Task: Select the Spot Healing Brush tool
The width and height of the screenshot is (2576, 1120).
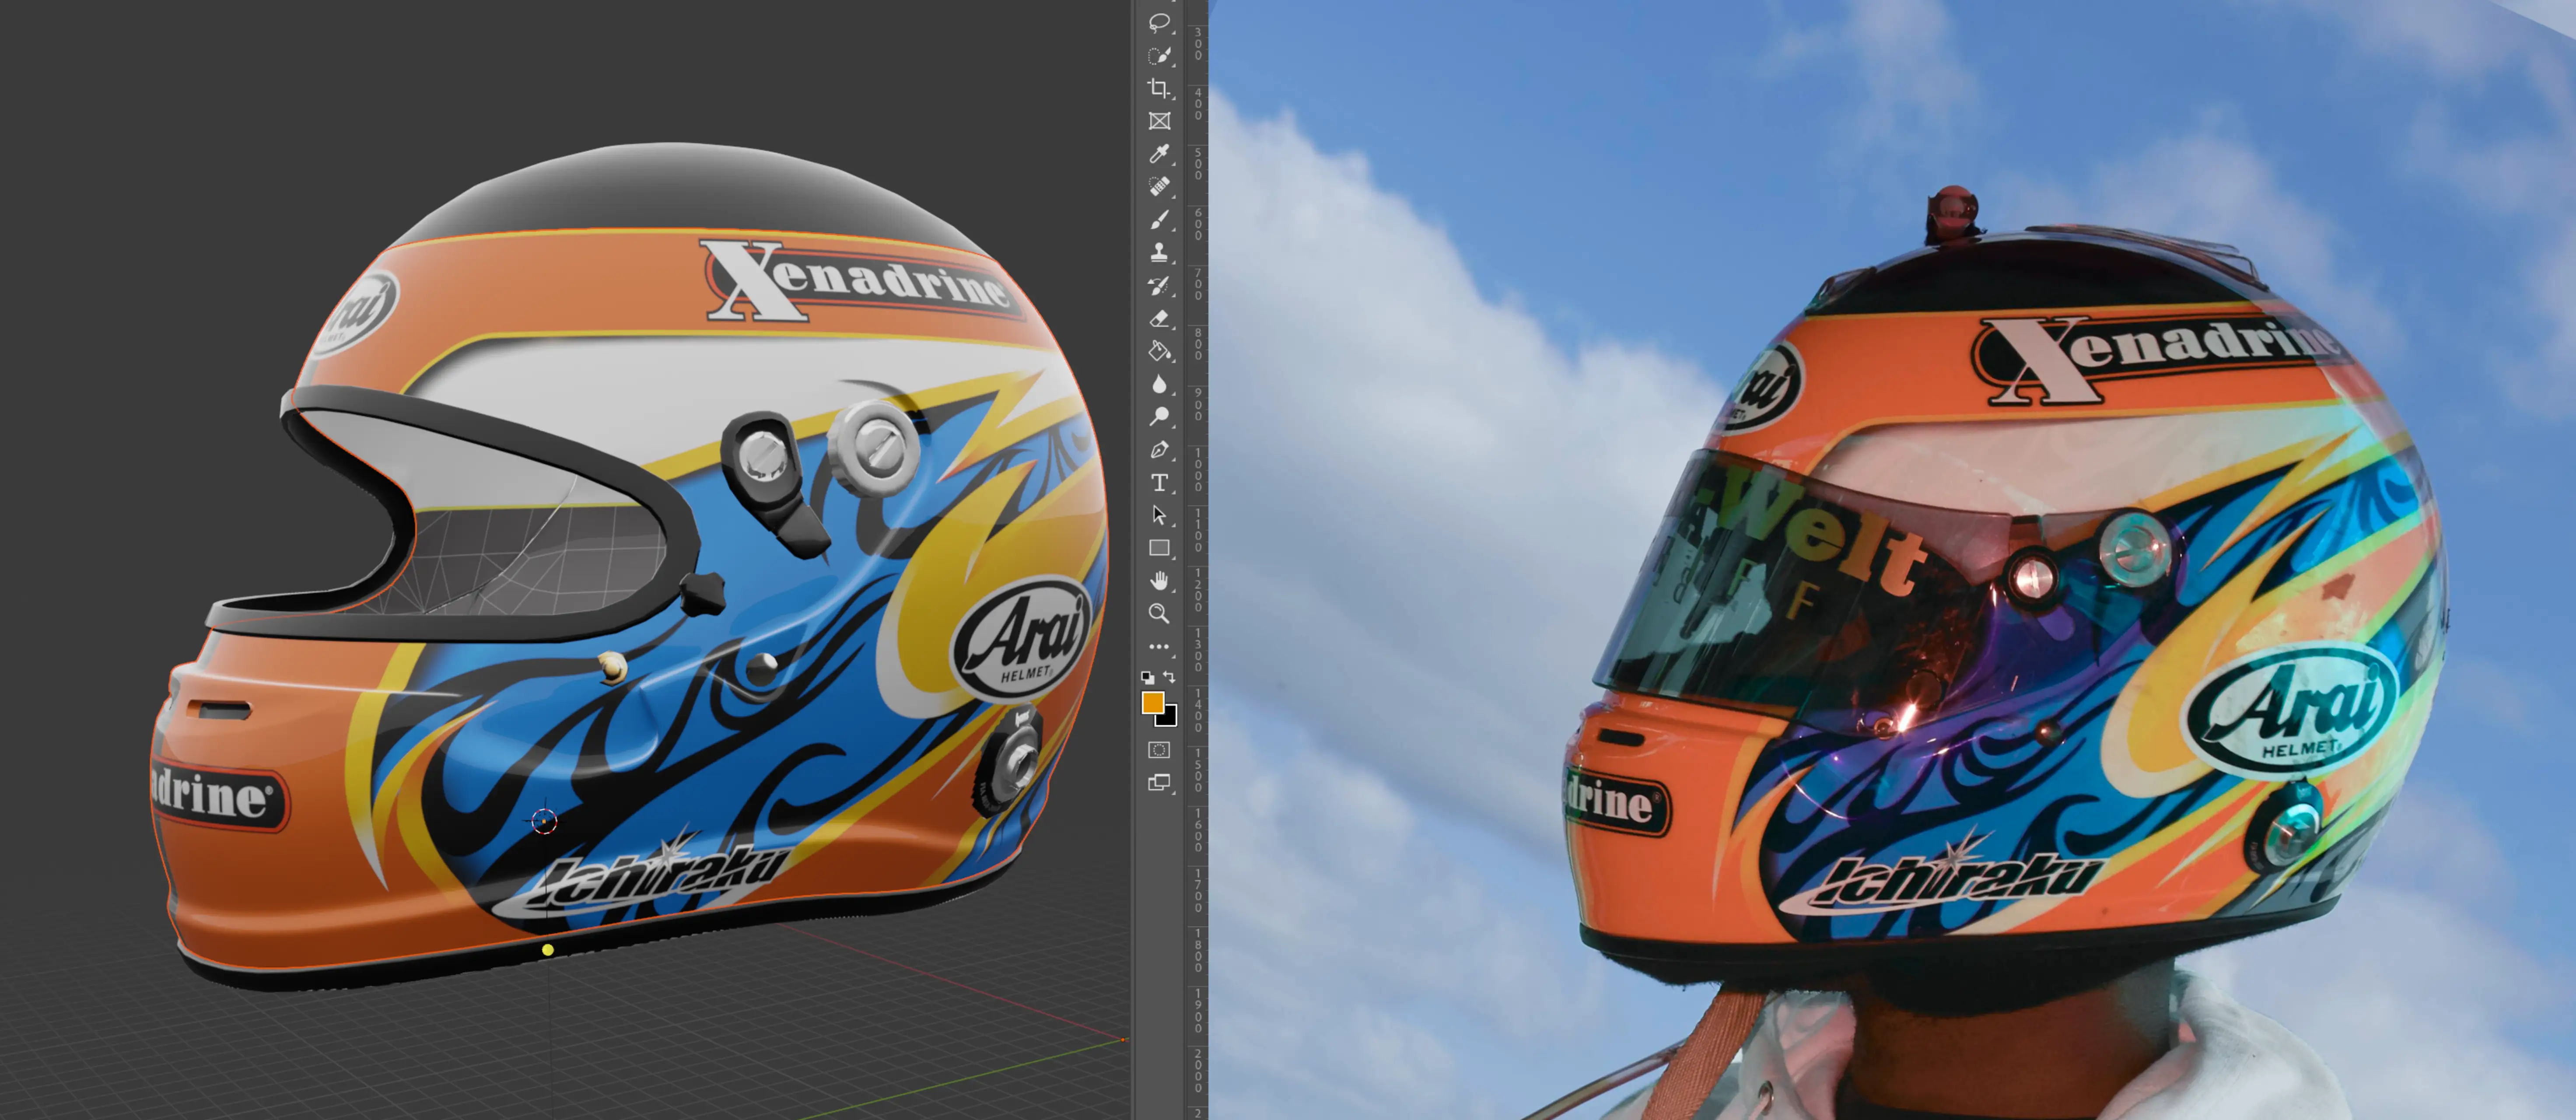Action: coord(1159,186)
